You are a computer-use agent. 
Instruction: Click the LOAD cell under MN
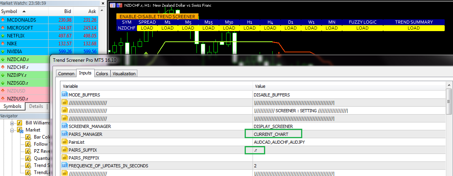click(331, 28)
